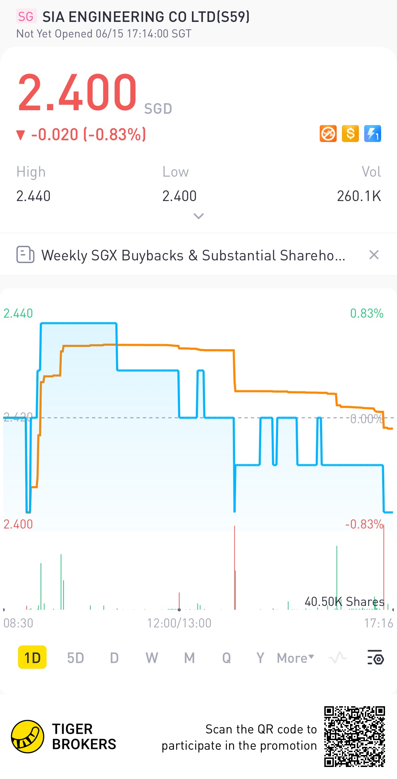Select the 1D chart tab
The image size is (397, 779).
32,658
